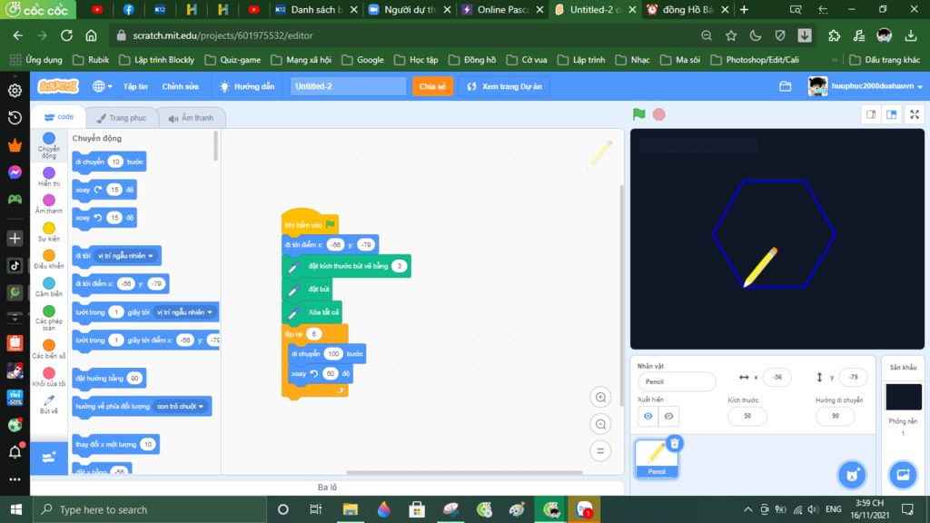Viewport: 930px width, 523px height.
Task: Open the Lập trình Blockly bookmark folder
Action: click(x=156, y=60)
